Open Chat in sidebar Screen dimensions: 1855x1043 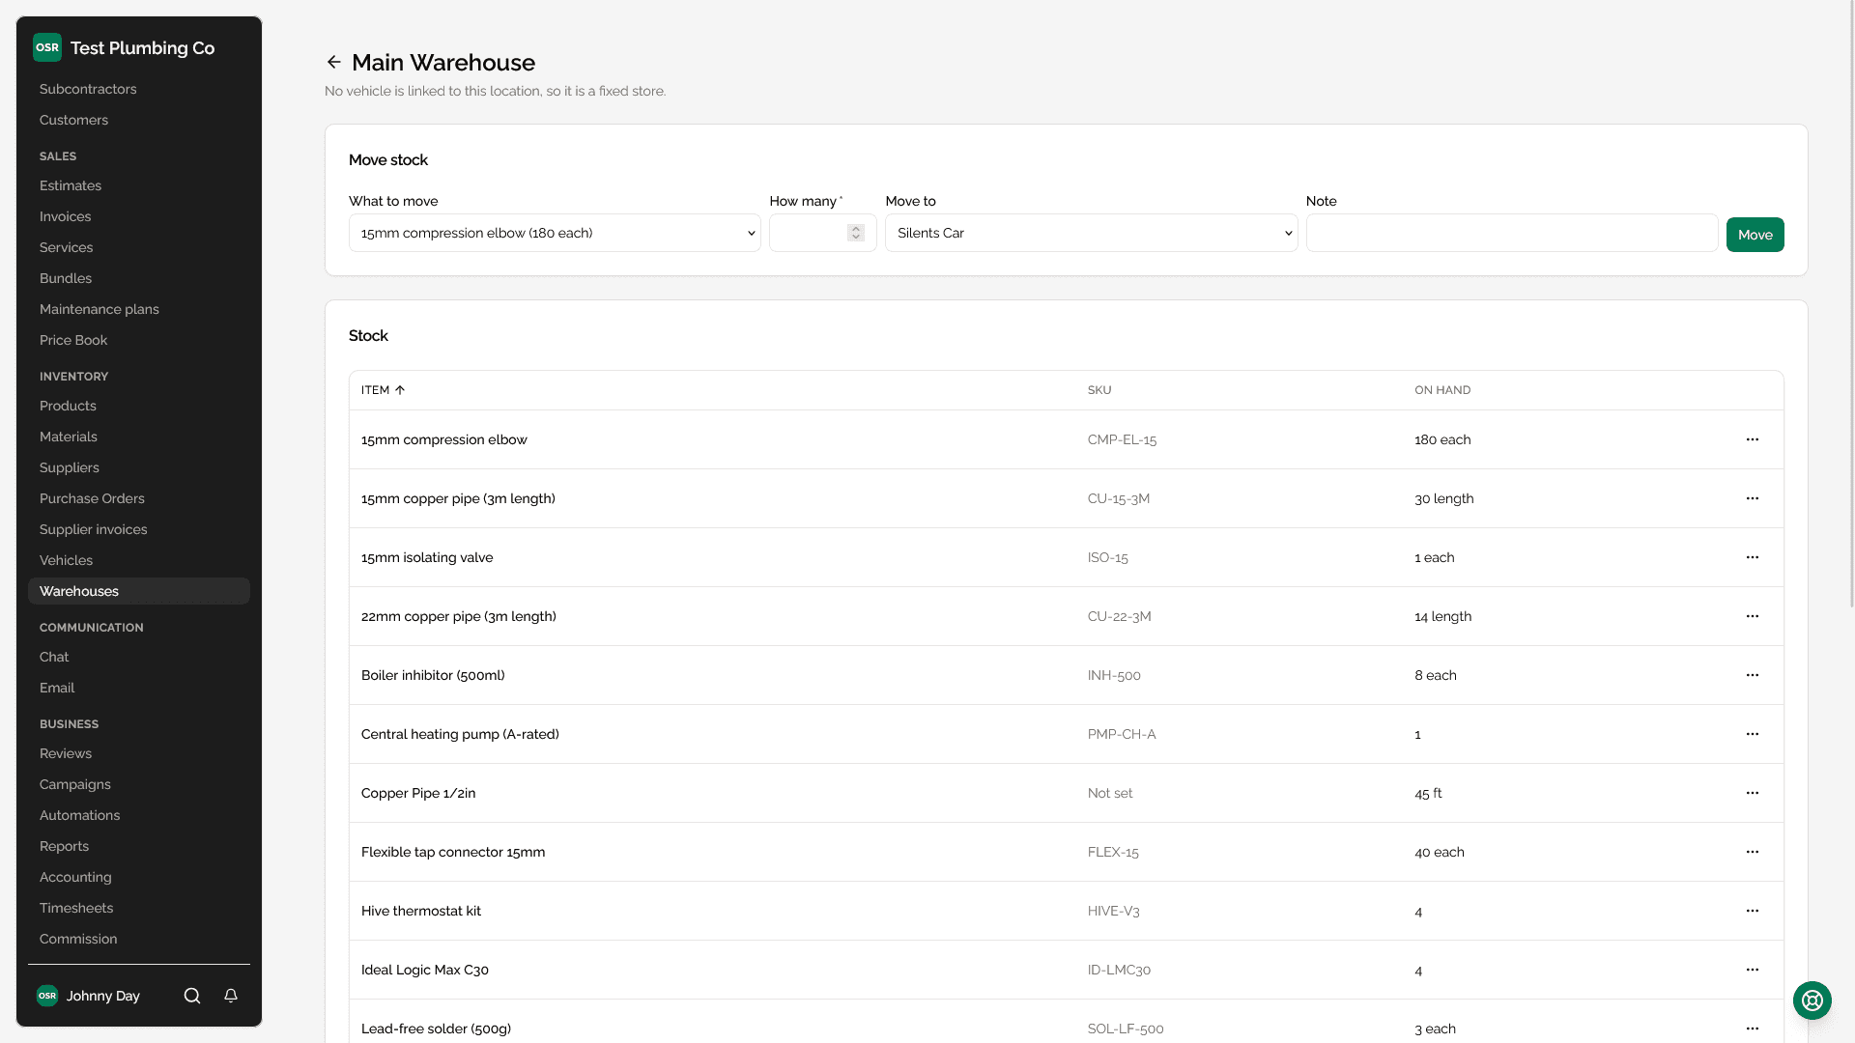pyautogui.click(x=54, y=657)
